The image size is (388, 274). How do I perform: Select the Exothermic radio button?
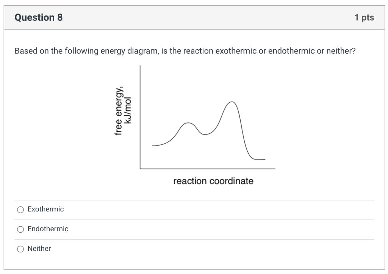coord(20,209)
